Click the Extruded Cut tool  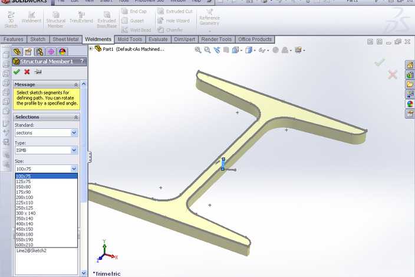[175, 11]
